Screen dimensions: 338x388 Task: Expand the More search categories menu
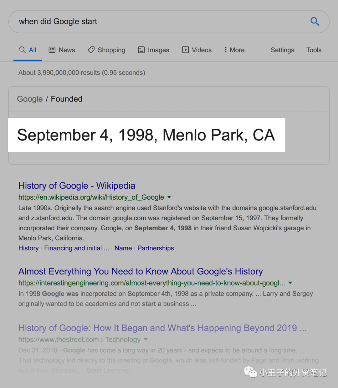(234, 50)
